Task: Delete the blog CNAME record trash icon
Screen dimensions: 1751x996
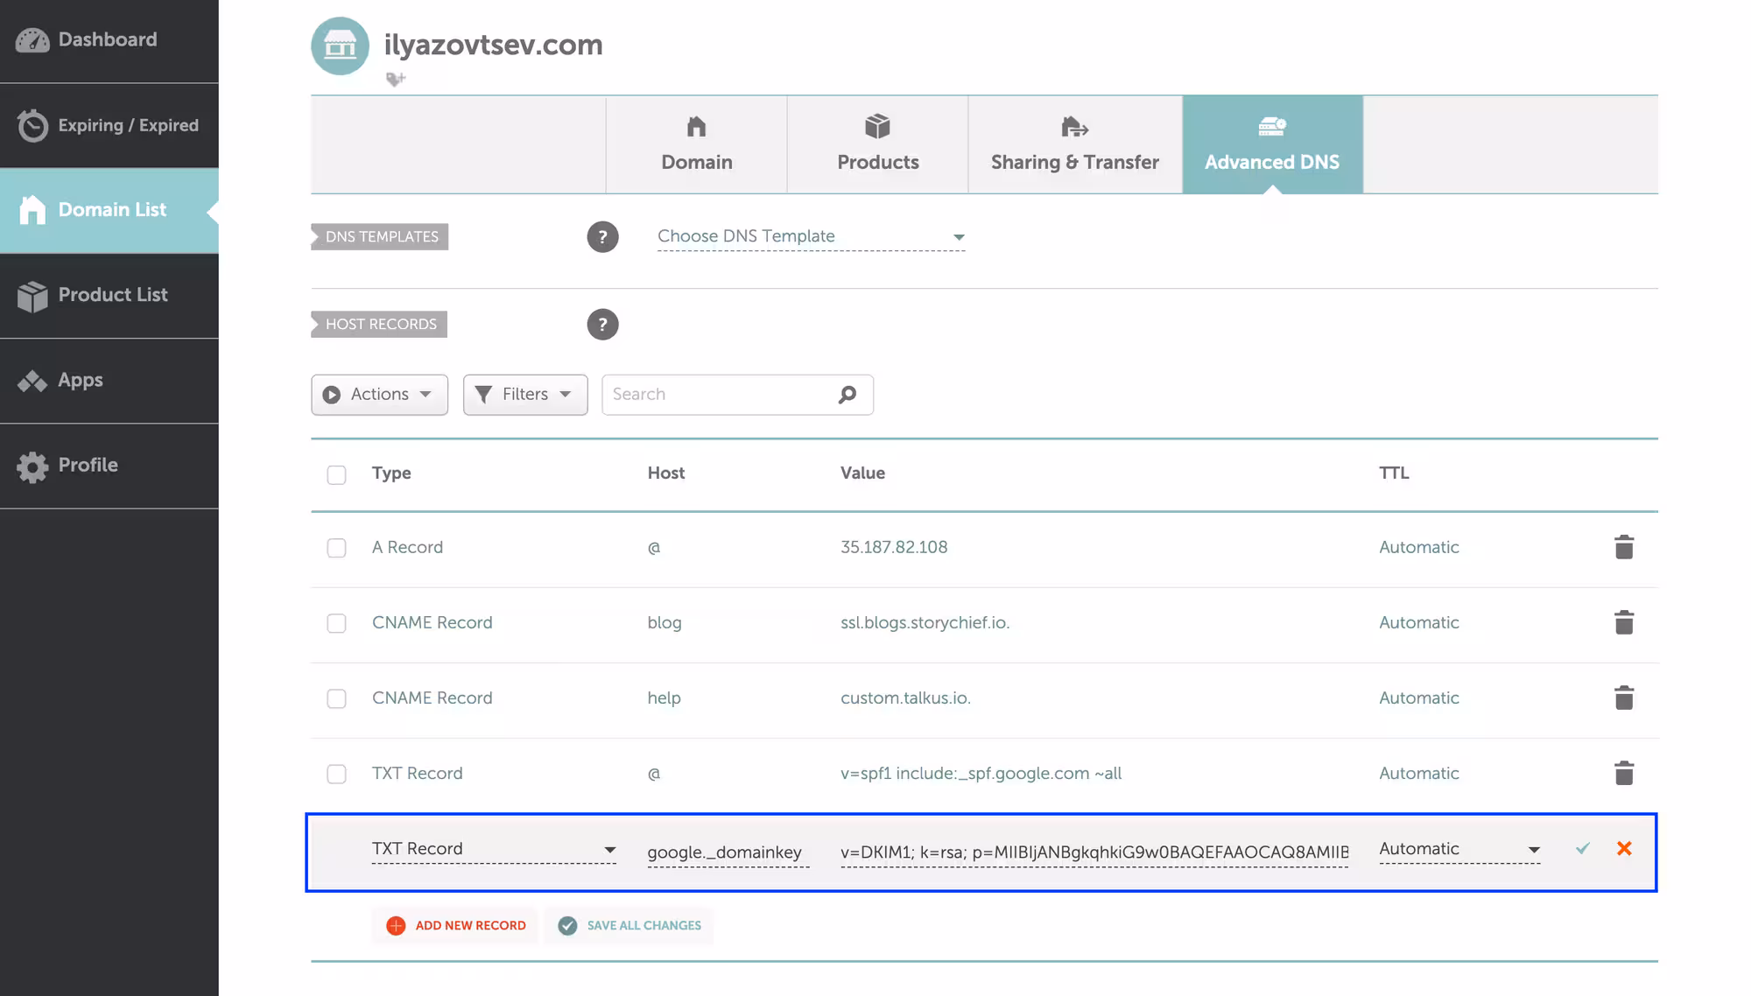Action: [x=1623, y=622]
